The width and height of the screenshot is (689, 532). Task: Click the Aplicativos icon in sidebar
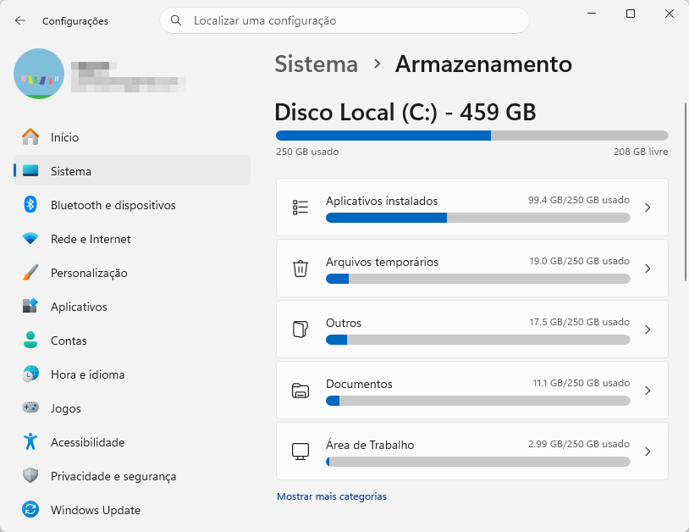[30, 306]
